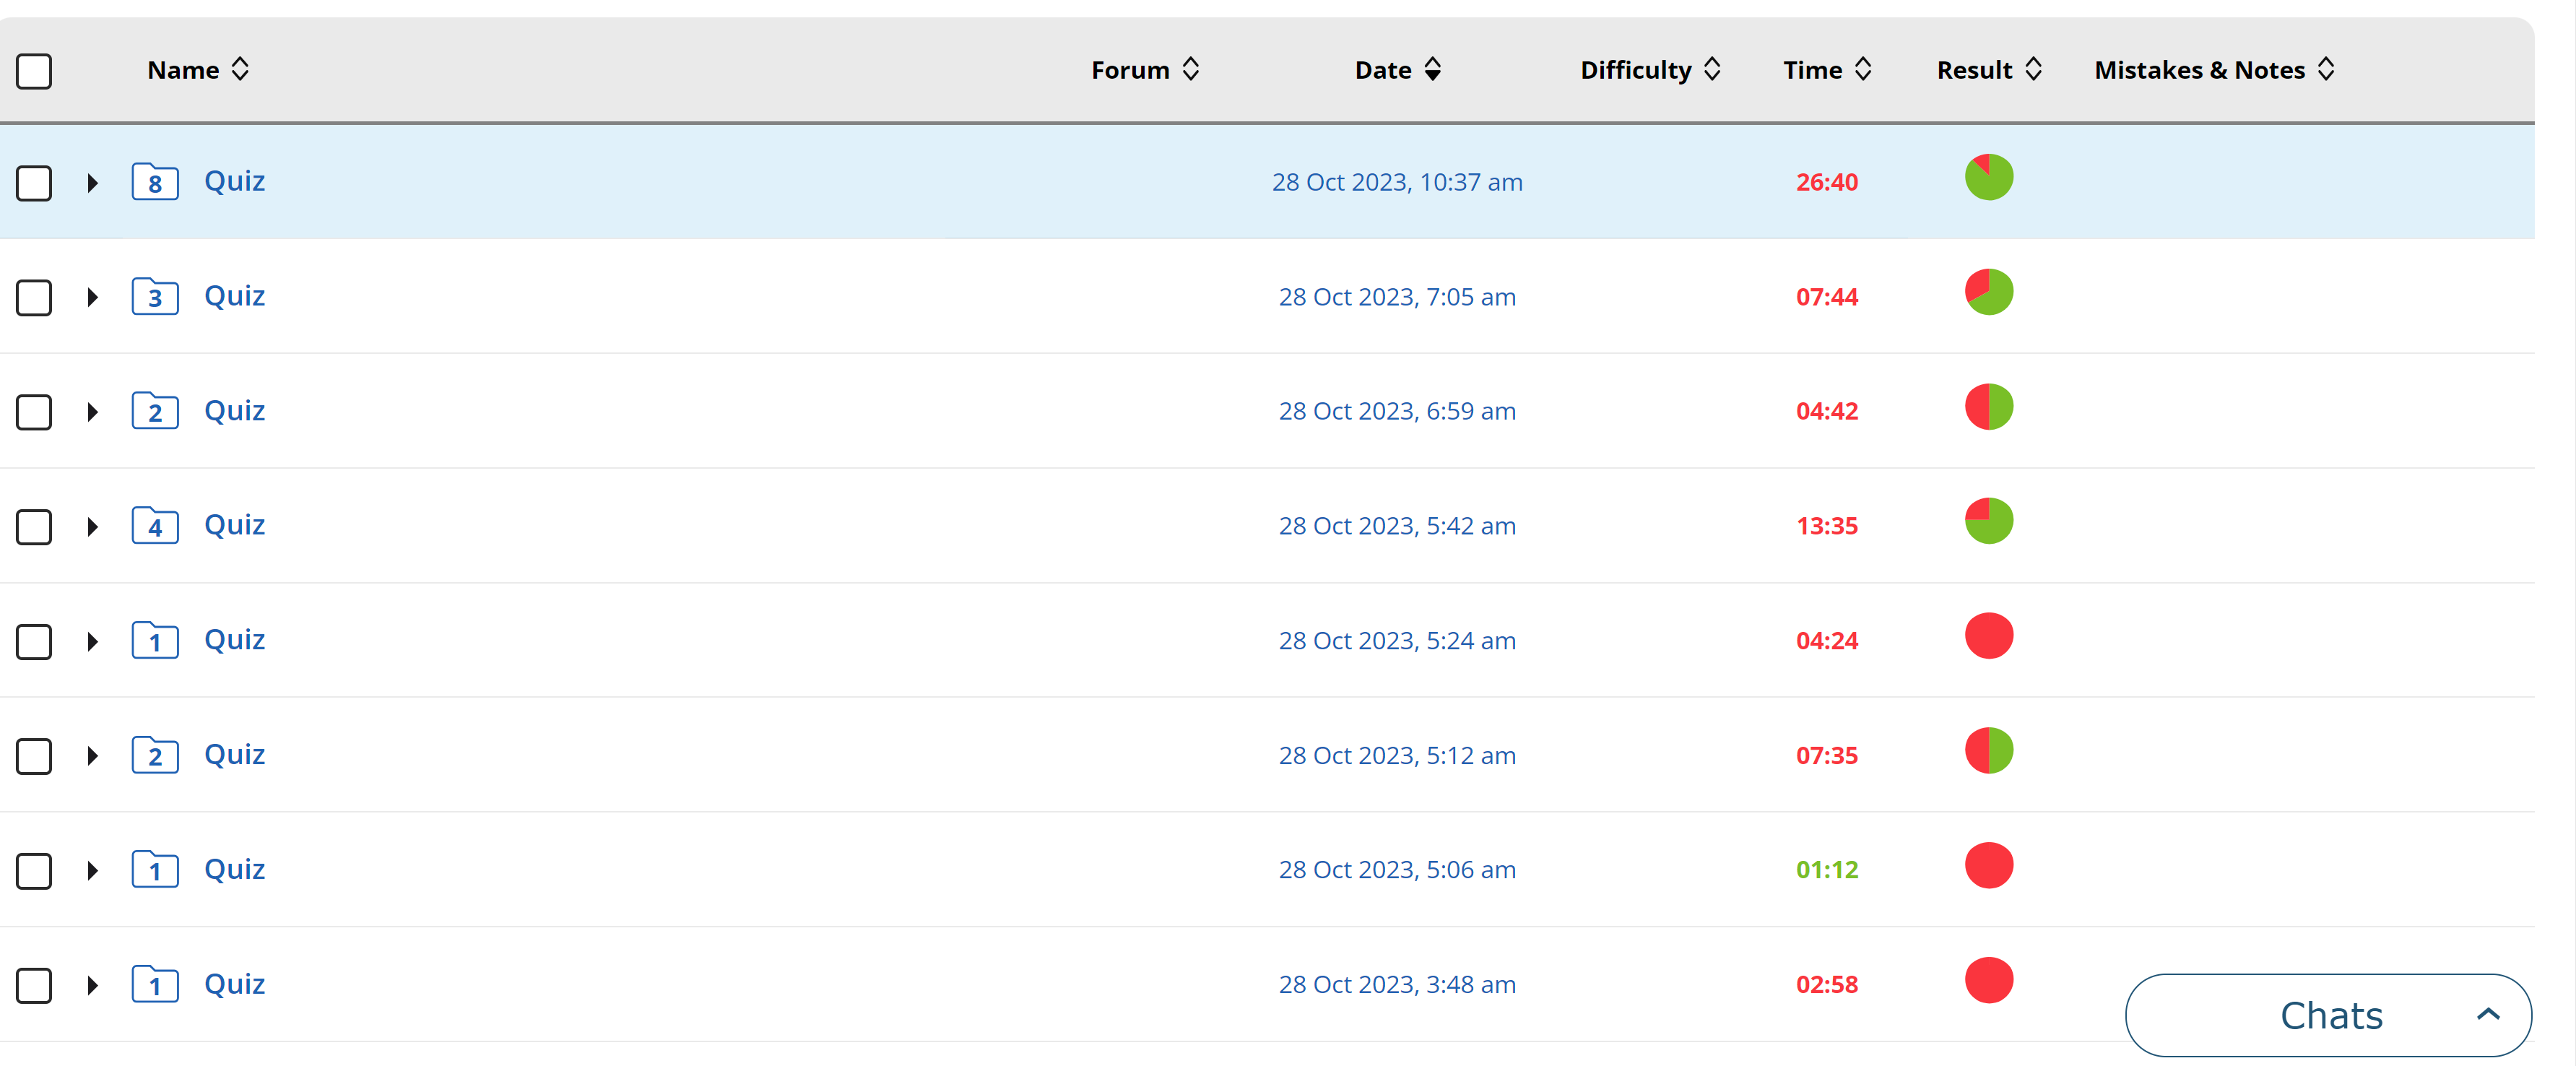Select checkbox for the 5:24 am quiz
The height and width of the screenshot is (1066, 2576).
(x=34, y=641)
